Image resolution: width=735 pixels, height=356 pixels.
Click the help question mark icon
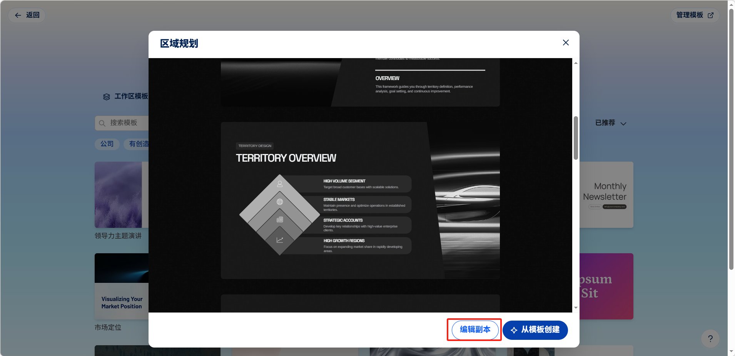[710, 339]
